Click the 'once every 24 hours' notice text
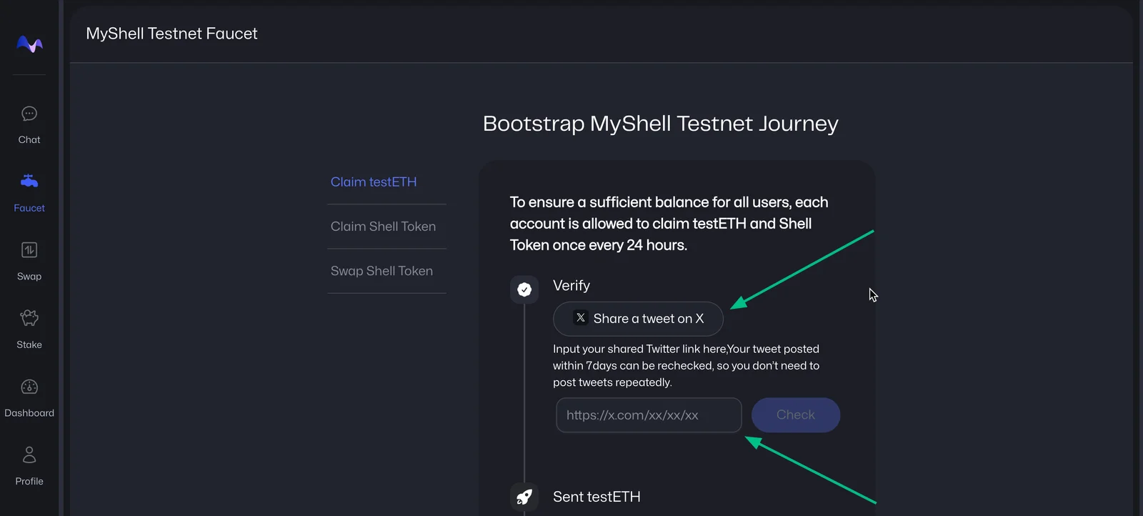The height and width of the screenshot is (516, 1143). click(x=669, y=224)
